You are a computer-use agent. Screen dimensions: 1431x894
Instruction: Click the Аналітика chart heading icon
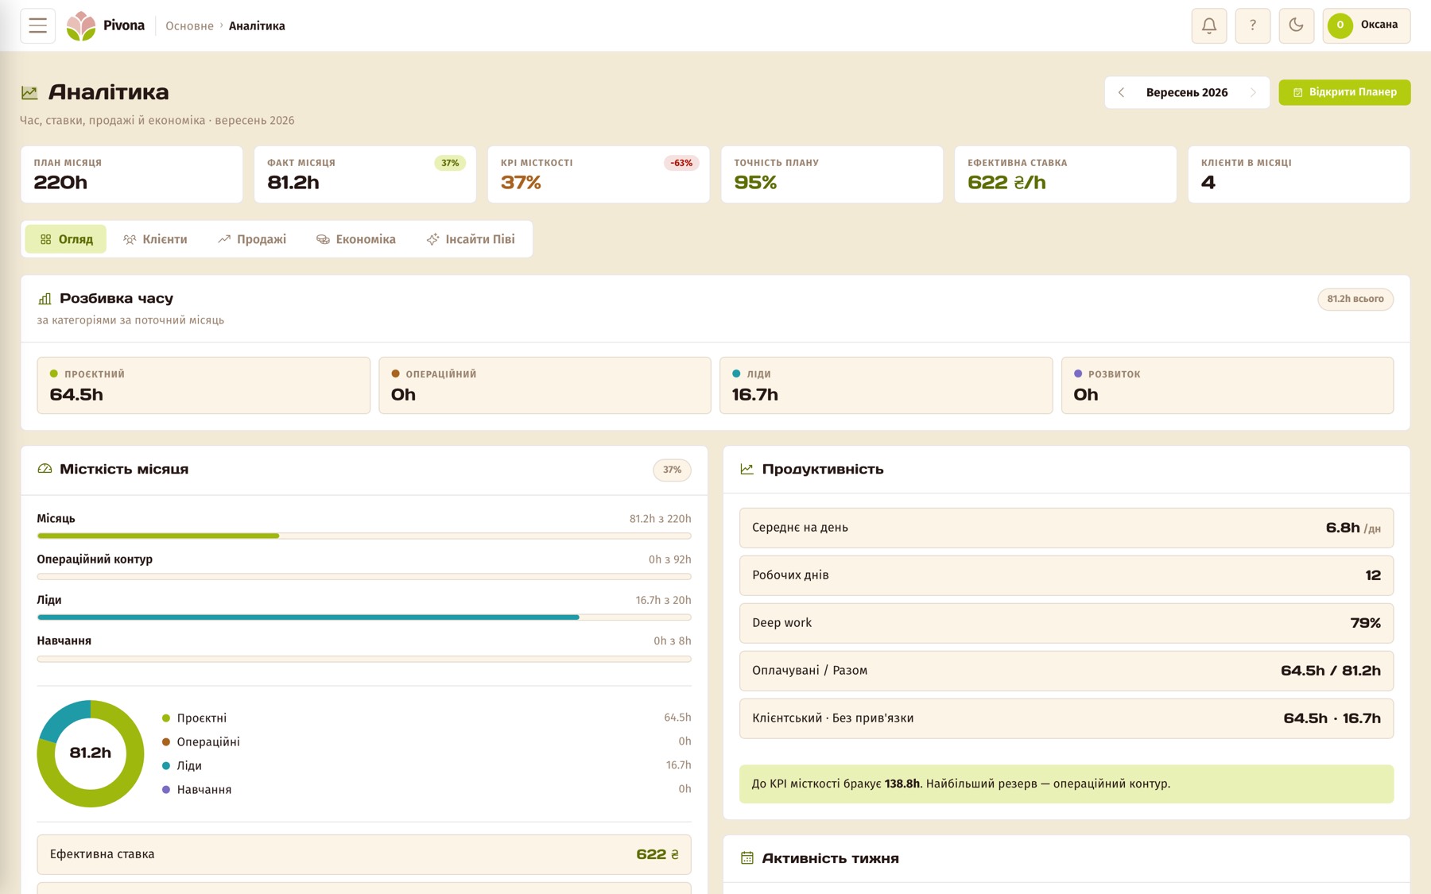(29, 93)
